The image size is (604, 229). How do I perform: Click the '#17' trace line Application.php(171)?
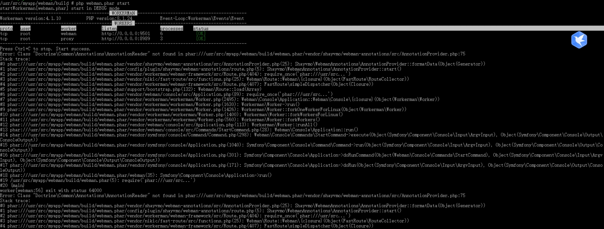click(x=301, y=168)
